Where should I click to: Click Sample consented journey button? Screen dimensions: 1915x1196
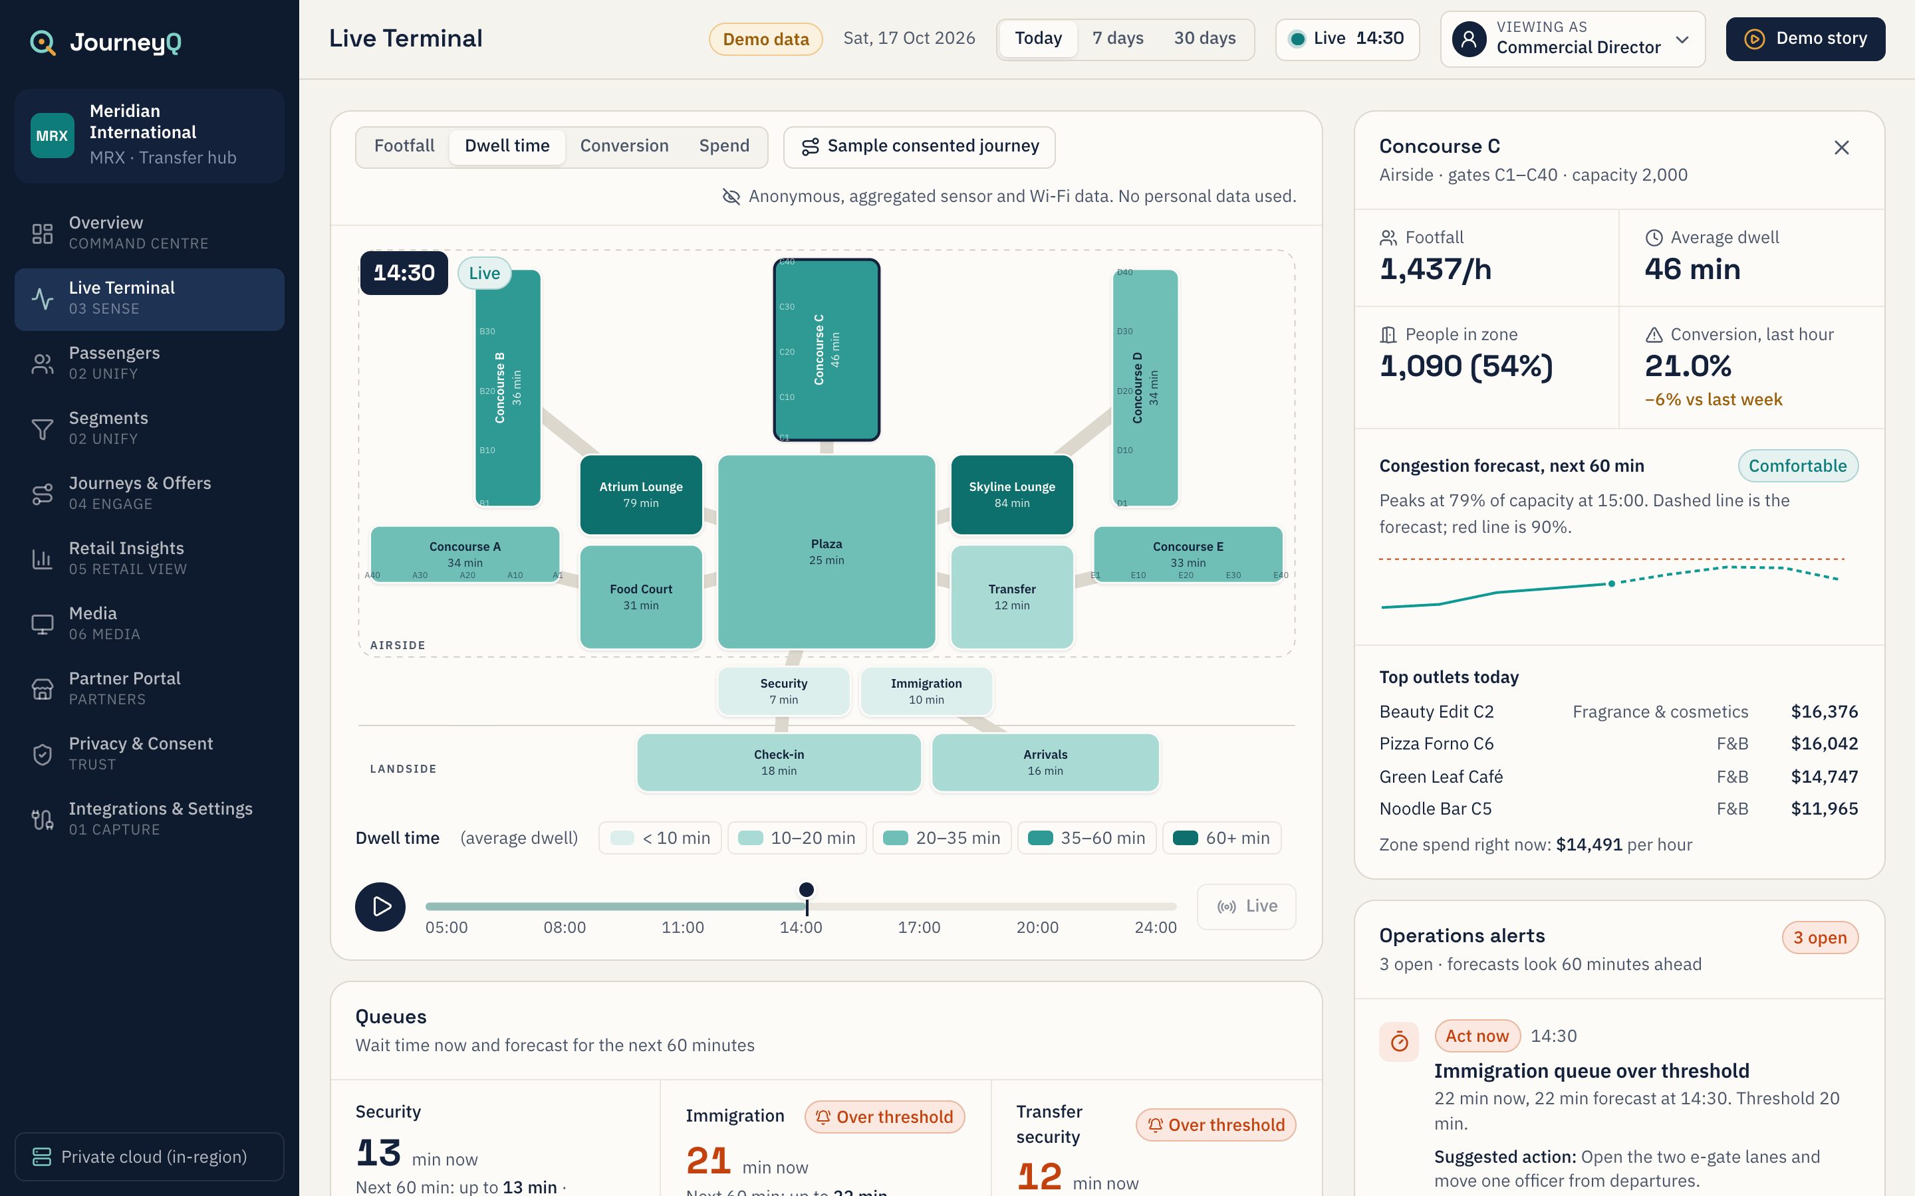(919, 147)
